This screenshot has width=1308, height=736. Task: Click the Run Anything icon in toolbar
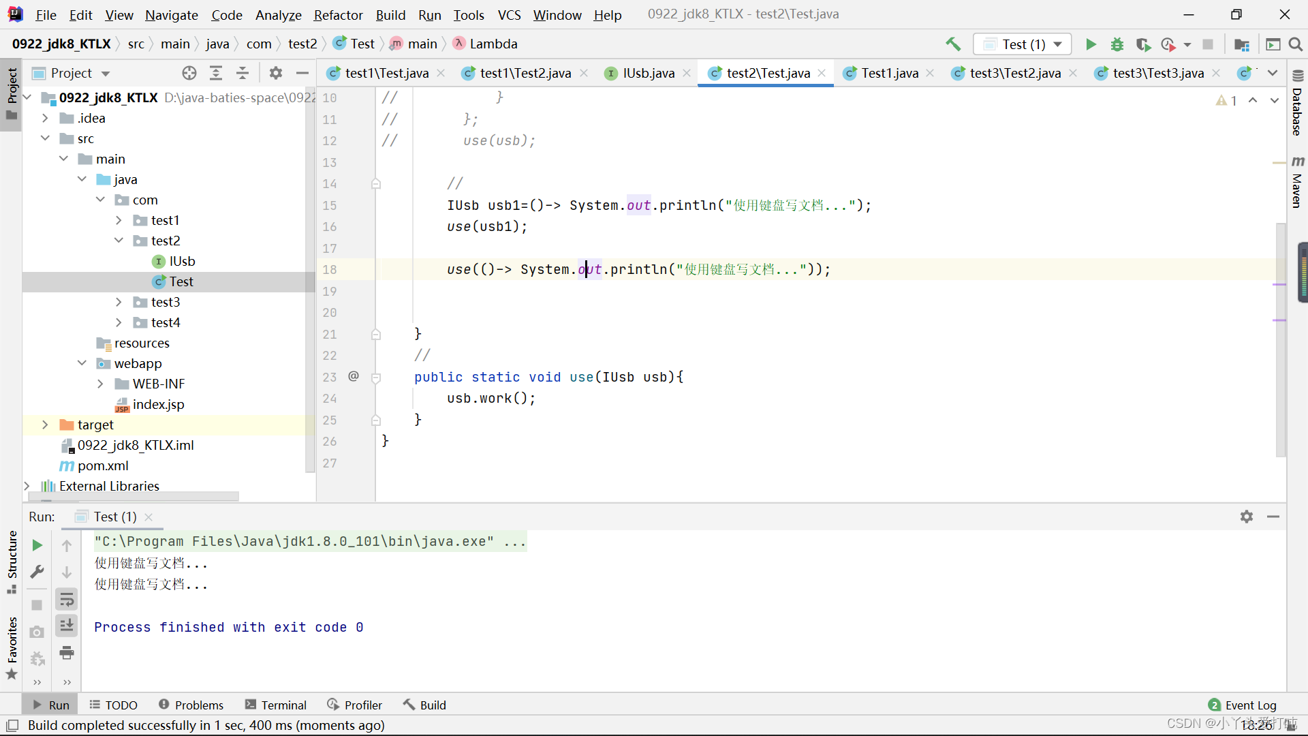1273,44
